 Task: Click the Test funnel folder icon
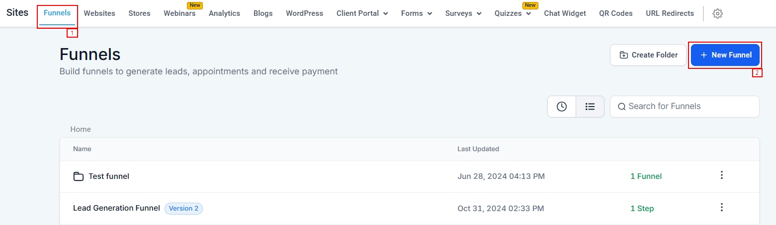click(78, 176)
